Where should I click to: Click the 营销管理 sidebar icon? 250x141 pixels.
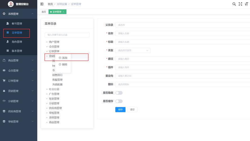point(4,91)
